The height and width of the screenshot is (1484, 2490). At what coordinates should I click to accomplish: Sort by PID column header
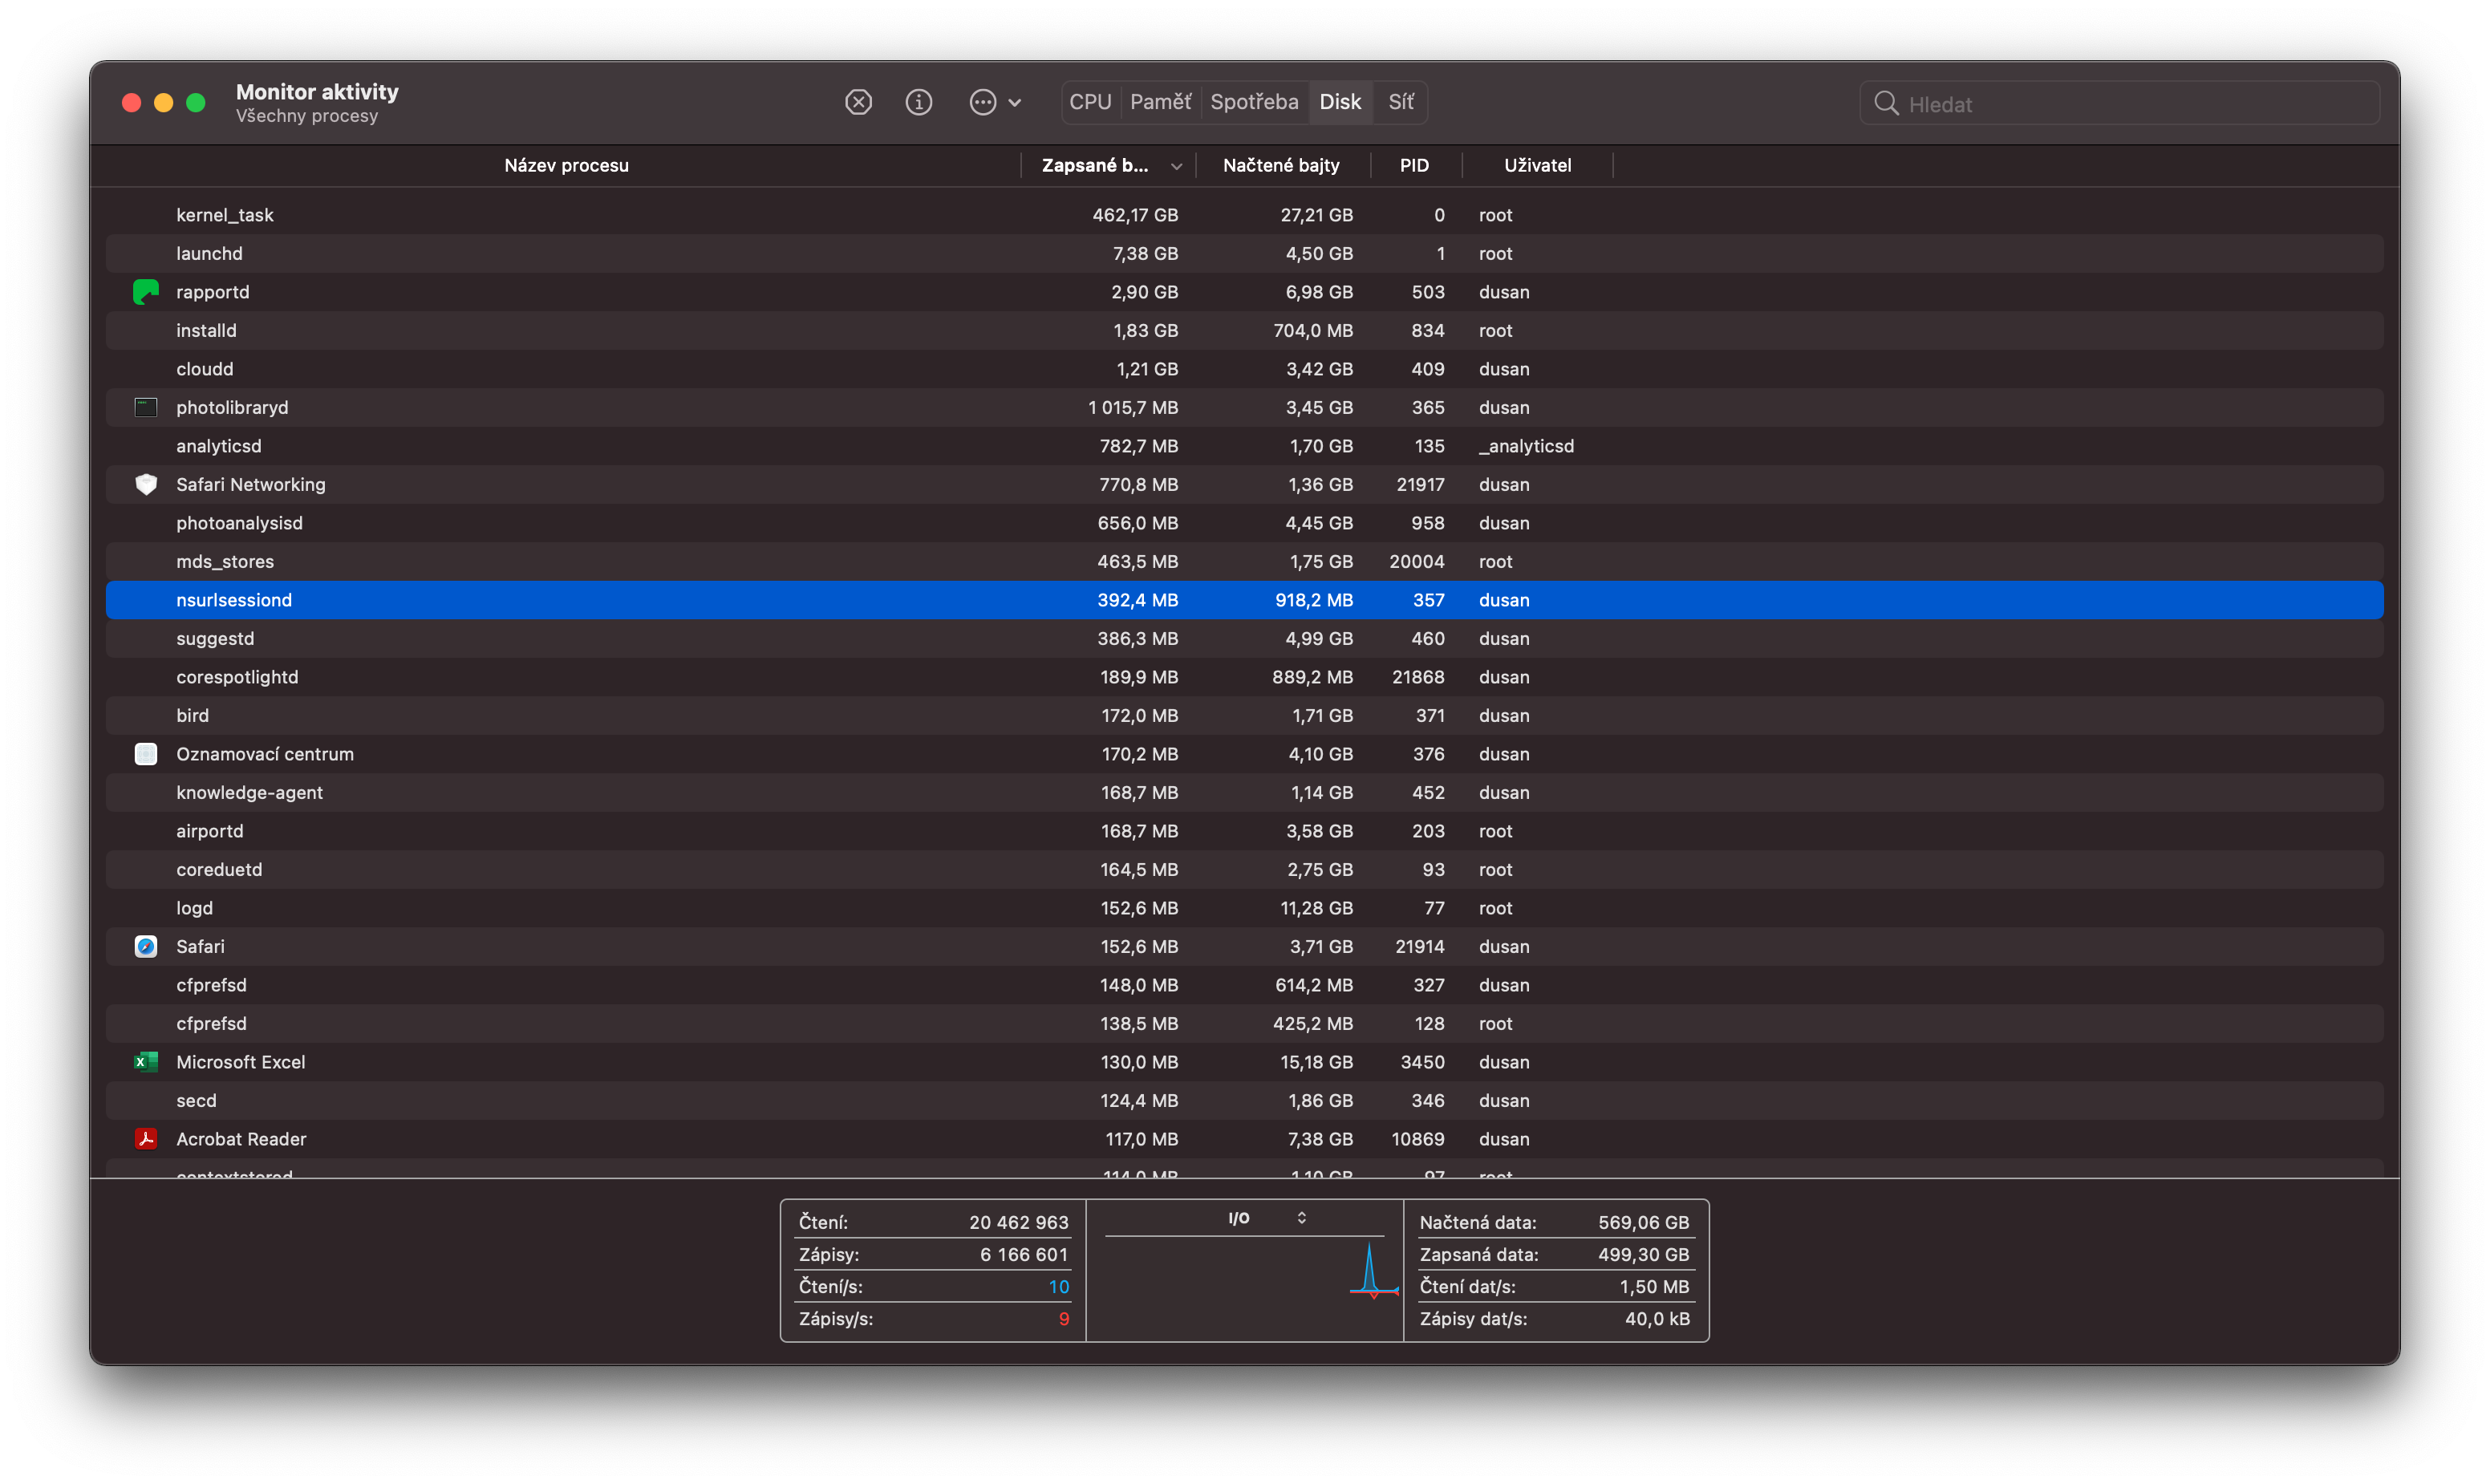(1414, 166)
